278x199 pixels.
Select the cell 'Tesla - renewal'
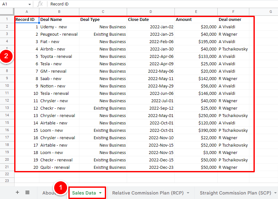59,94
